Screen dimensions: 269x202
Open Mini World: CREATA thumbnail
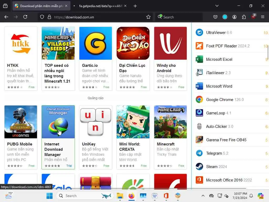133,122
